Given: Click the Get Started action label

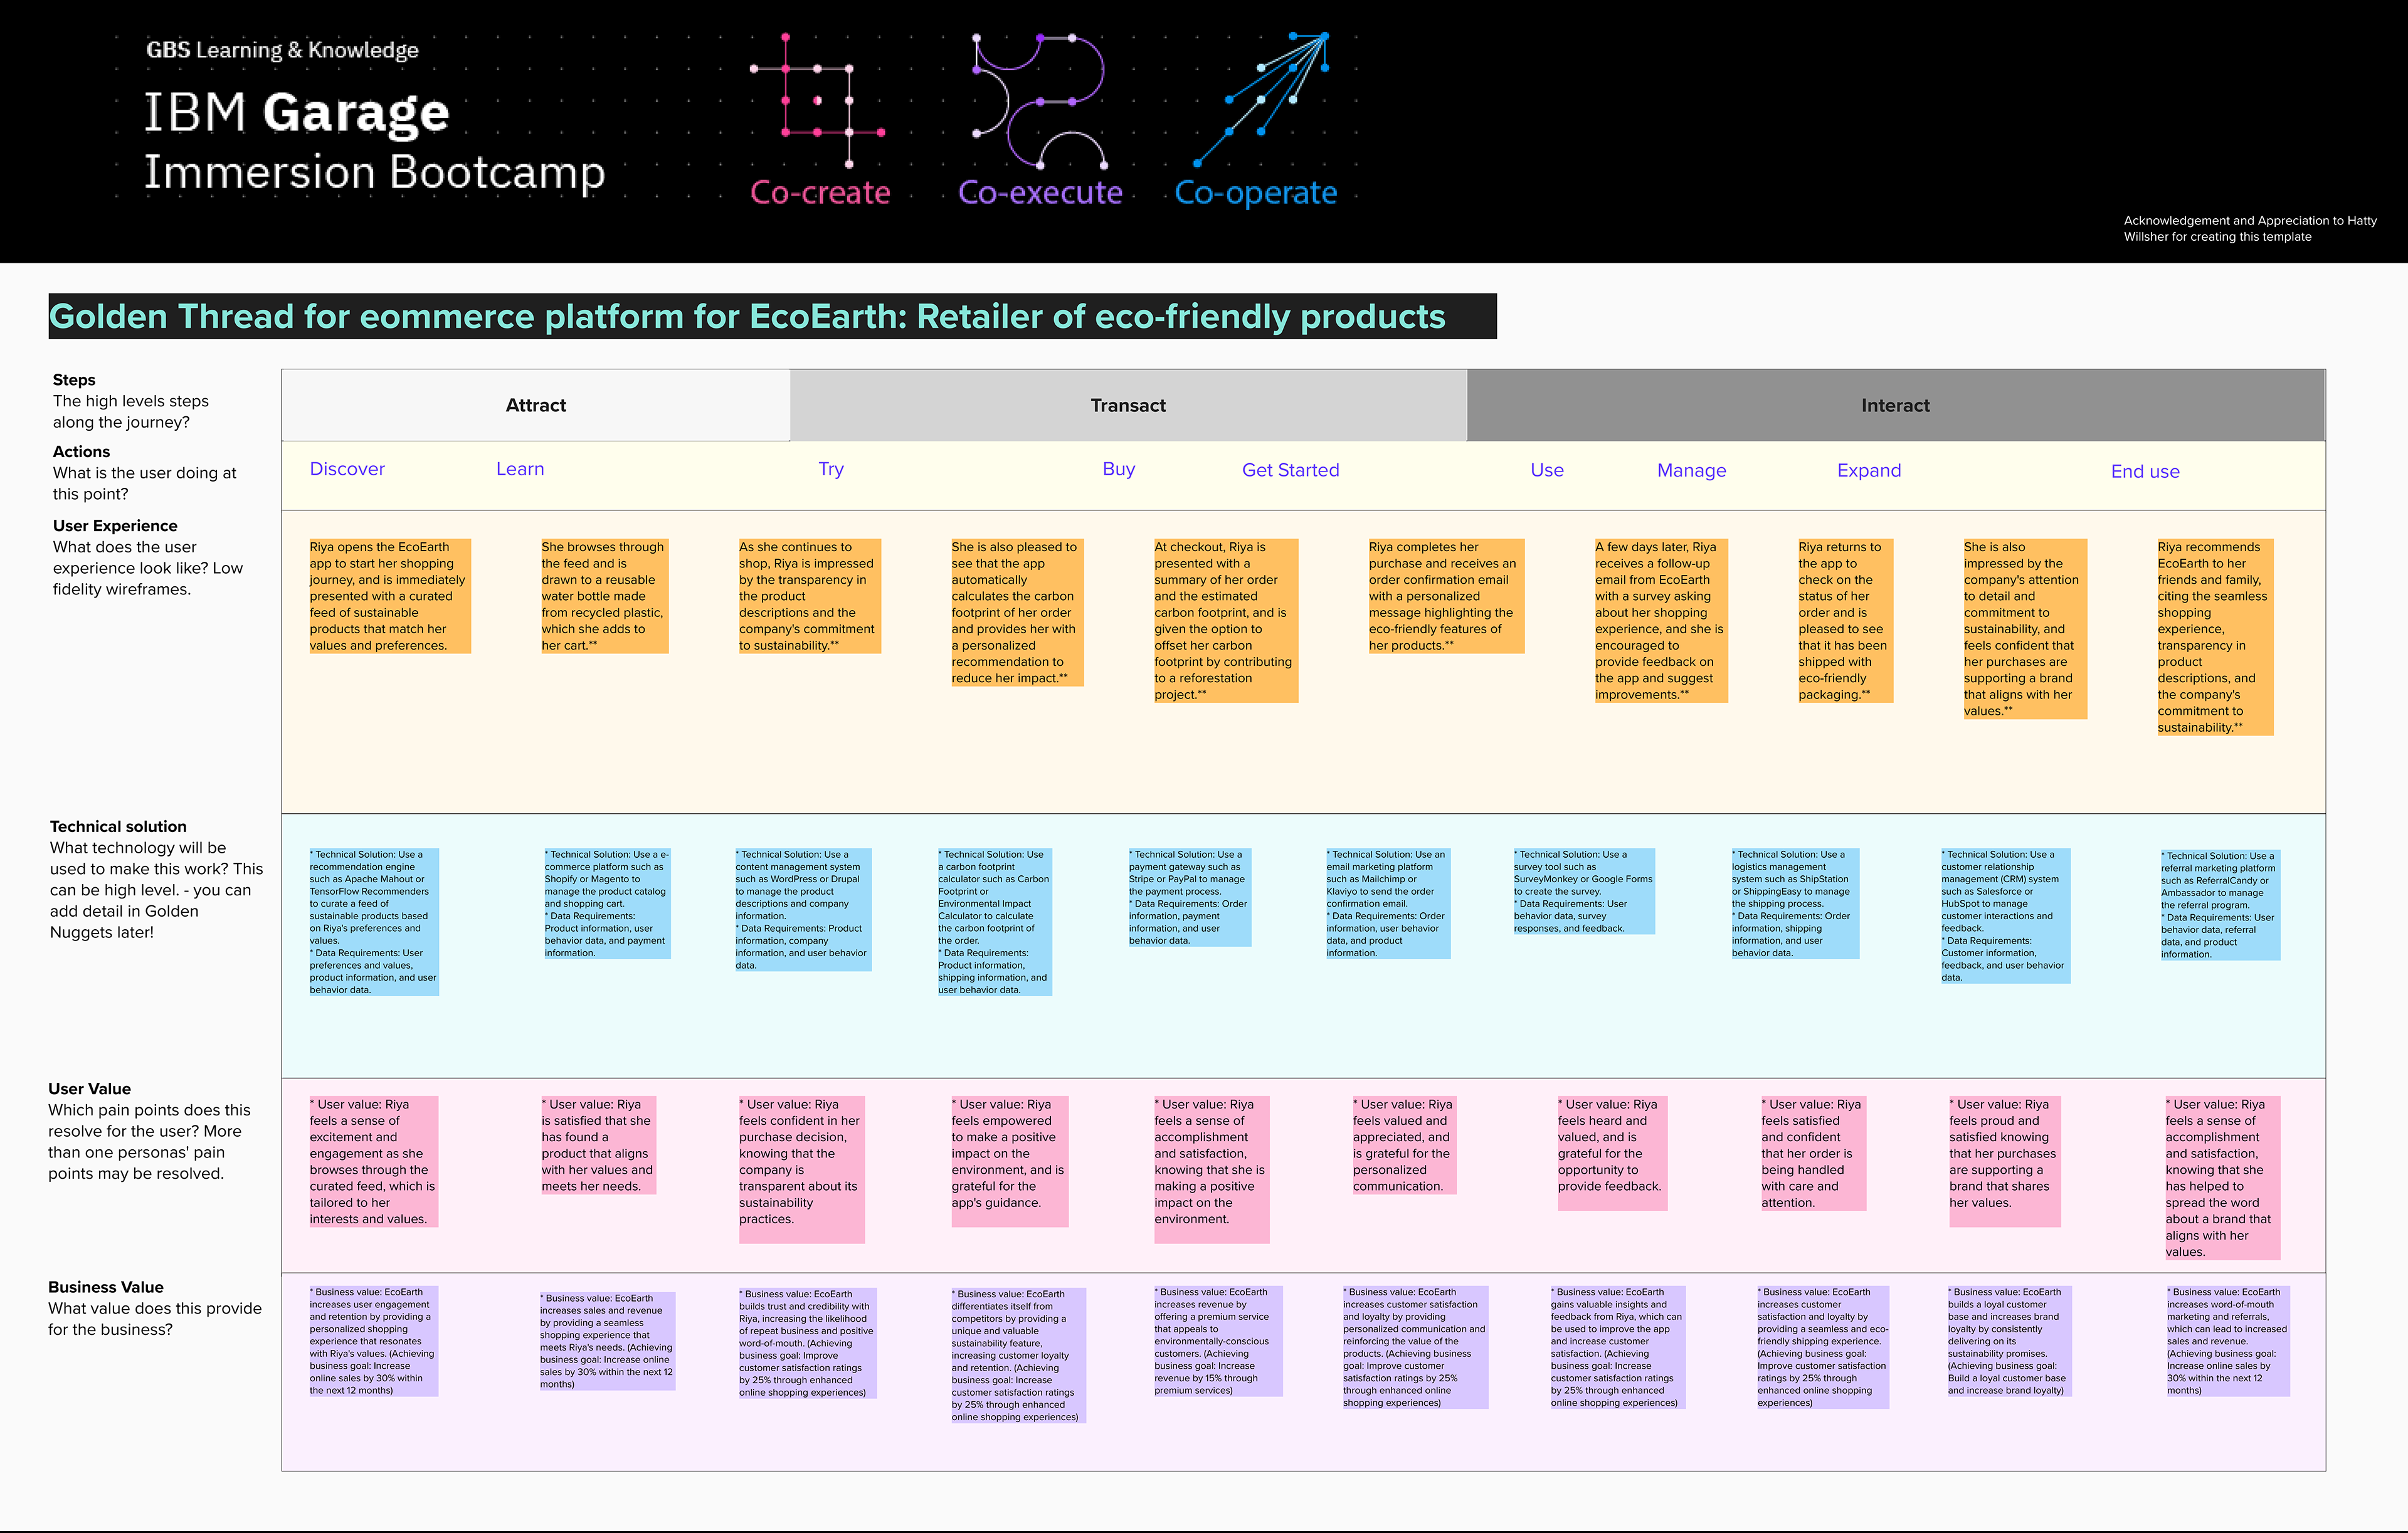Looking at the screenshot, I should [x=1290, y=470].
